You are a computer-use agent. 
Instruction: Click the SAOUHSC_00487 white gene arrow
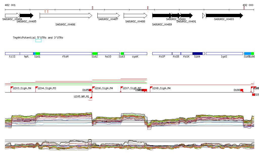[x=108, y=16]
